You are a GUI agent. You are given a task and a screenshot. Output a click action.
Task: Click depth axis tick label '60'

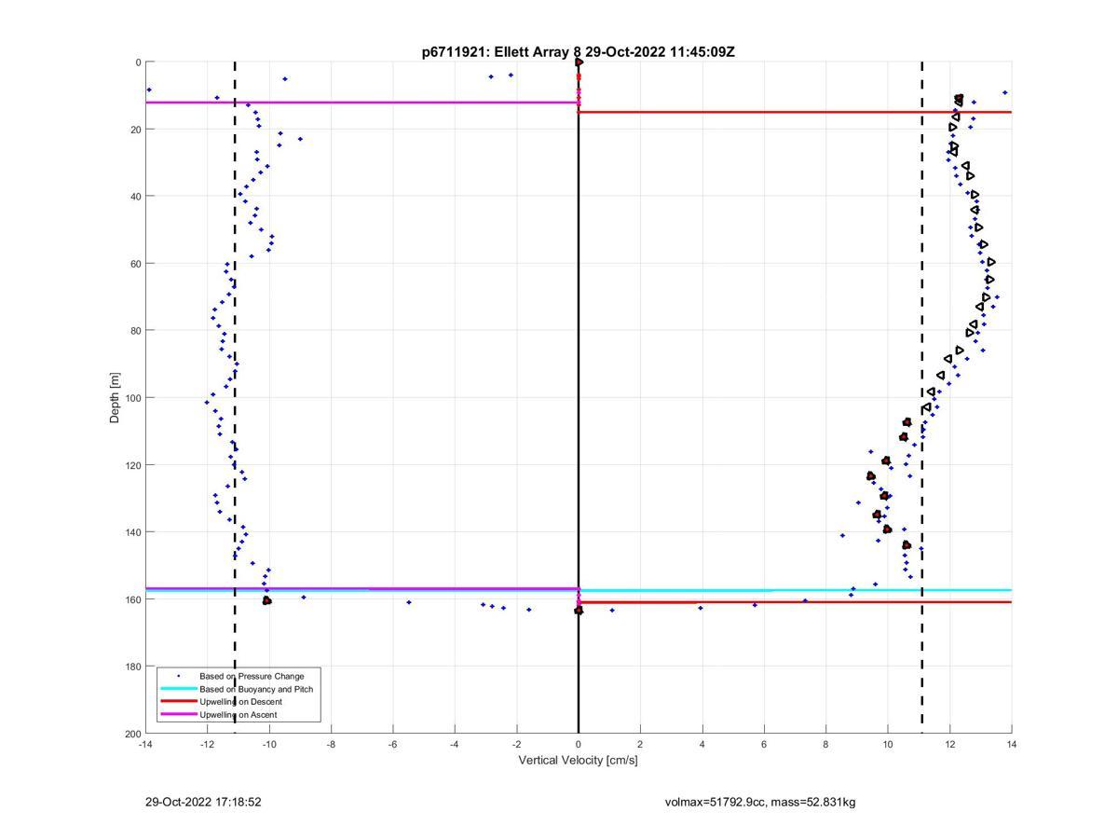136,264
